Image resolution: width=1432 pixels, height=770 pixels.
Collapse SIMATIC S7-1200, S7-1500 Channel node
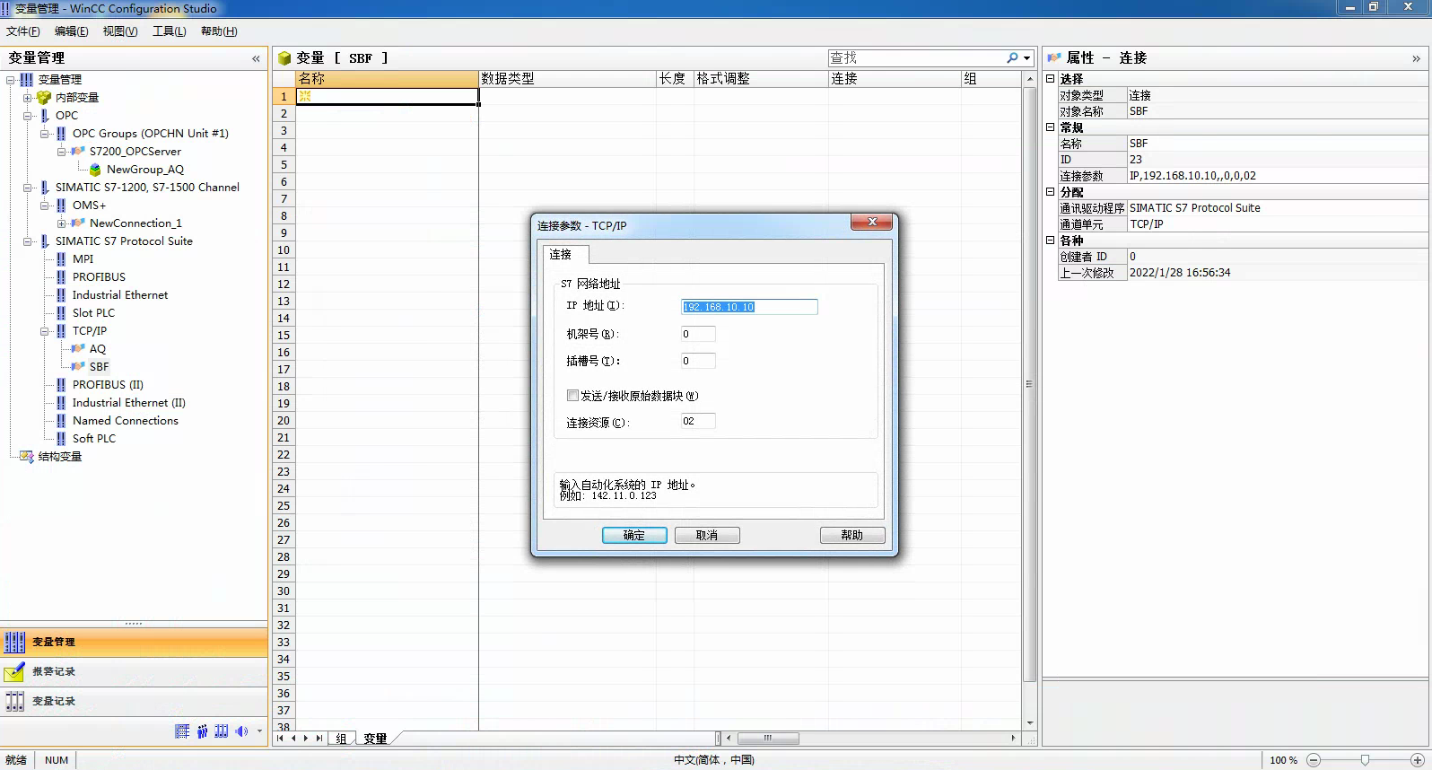[x=27, y=187]
